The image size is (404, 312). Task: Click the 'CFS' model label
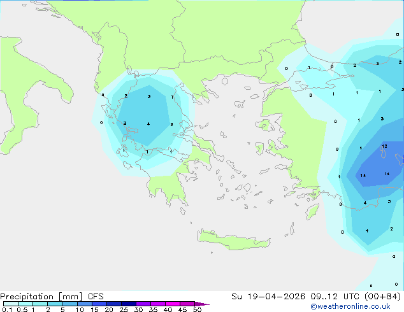[x=96, y=297]
